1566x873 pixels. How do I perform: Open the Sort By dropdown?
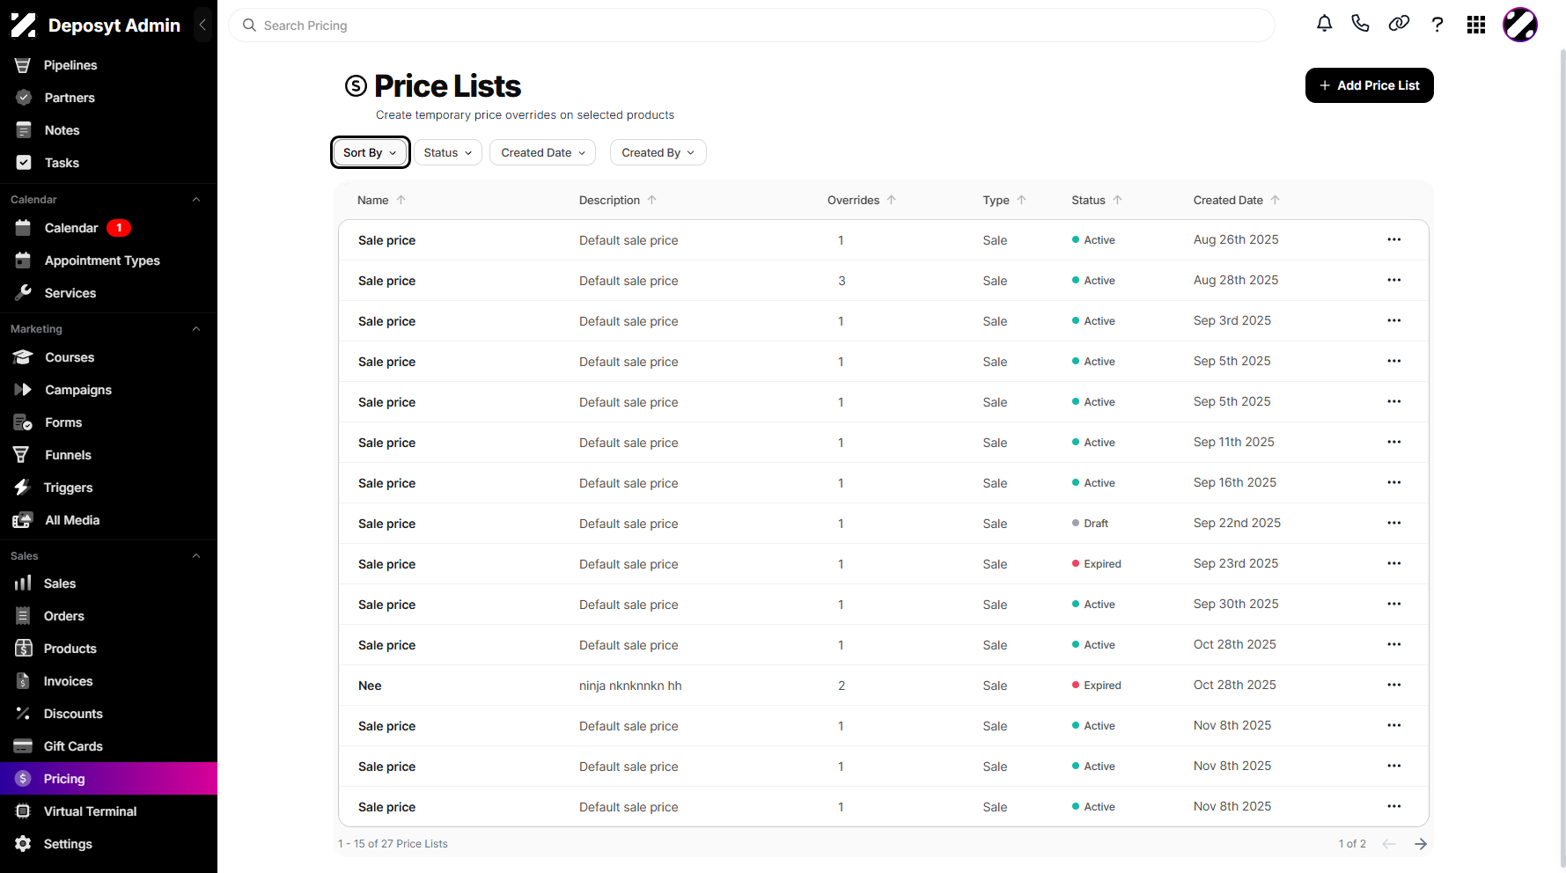(x=371, y=152)
